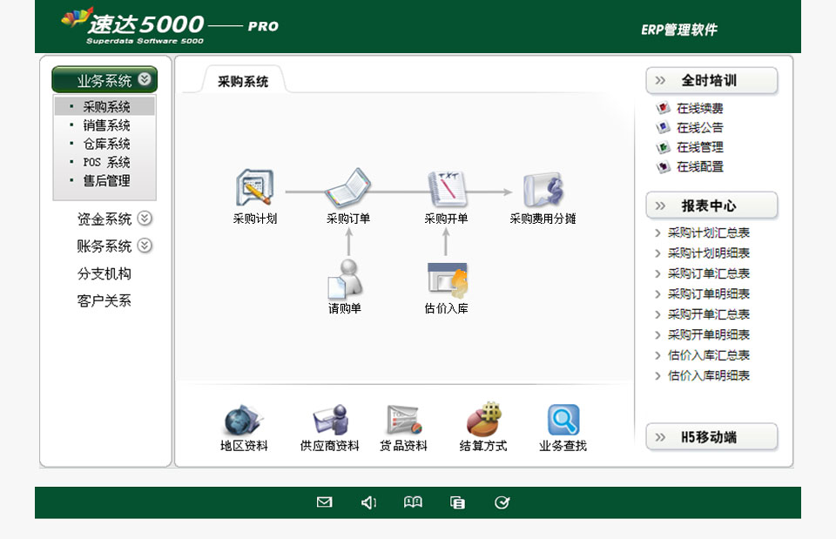Open the 采购开单 purchase billing icon
This screenshot has height=539, width=836.
(x=448, y=189)
